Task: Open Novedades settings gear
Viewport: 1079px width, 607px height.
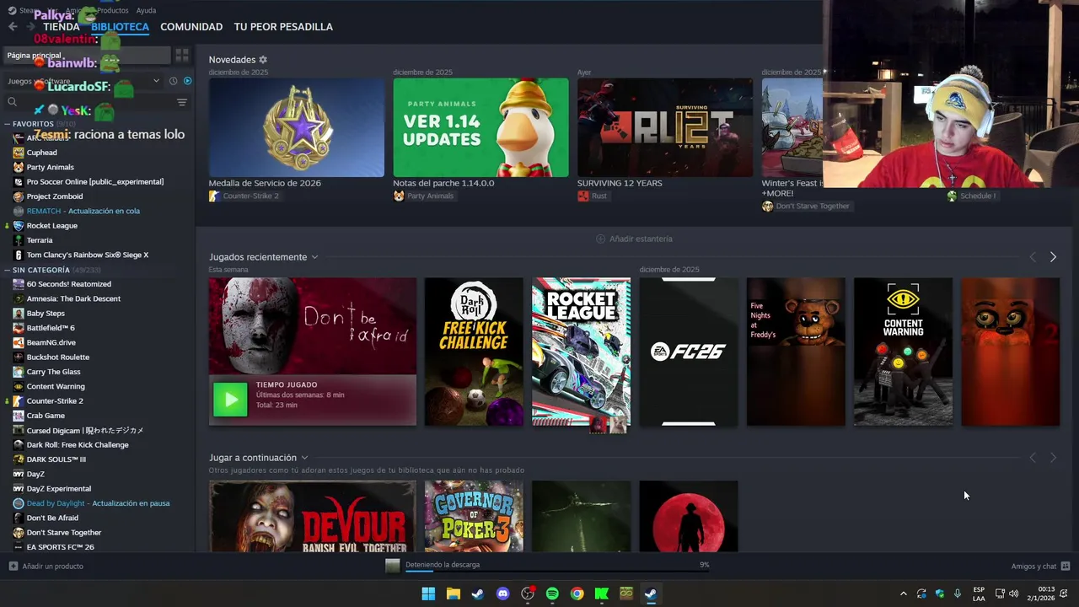Action: click(263, 60)
